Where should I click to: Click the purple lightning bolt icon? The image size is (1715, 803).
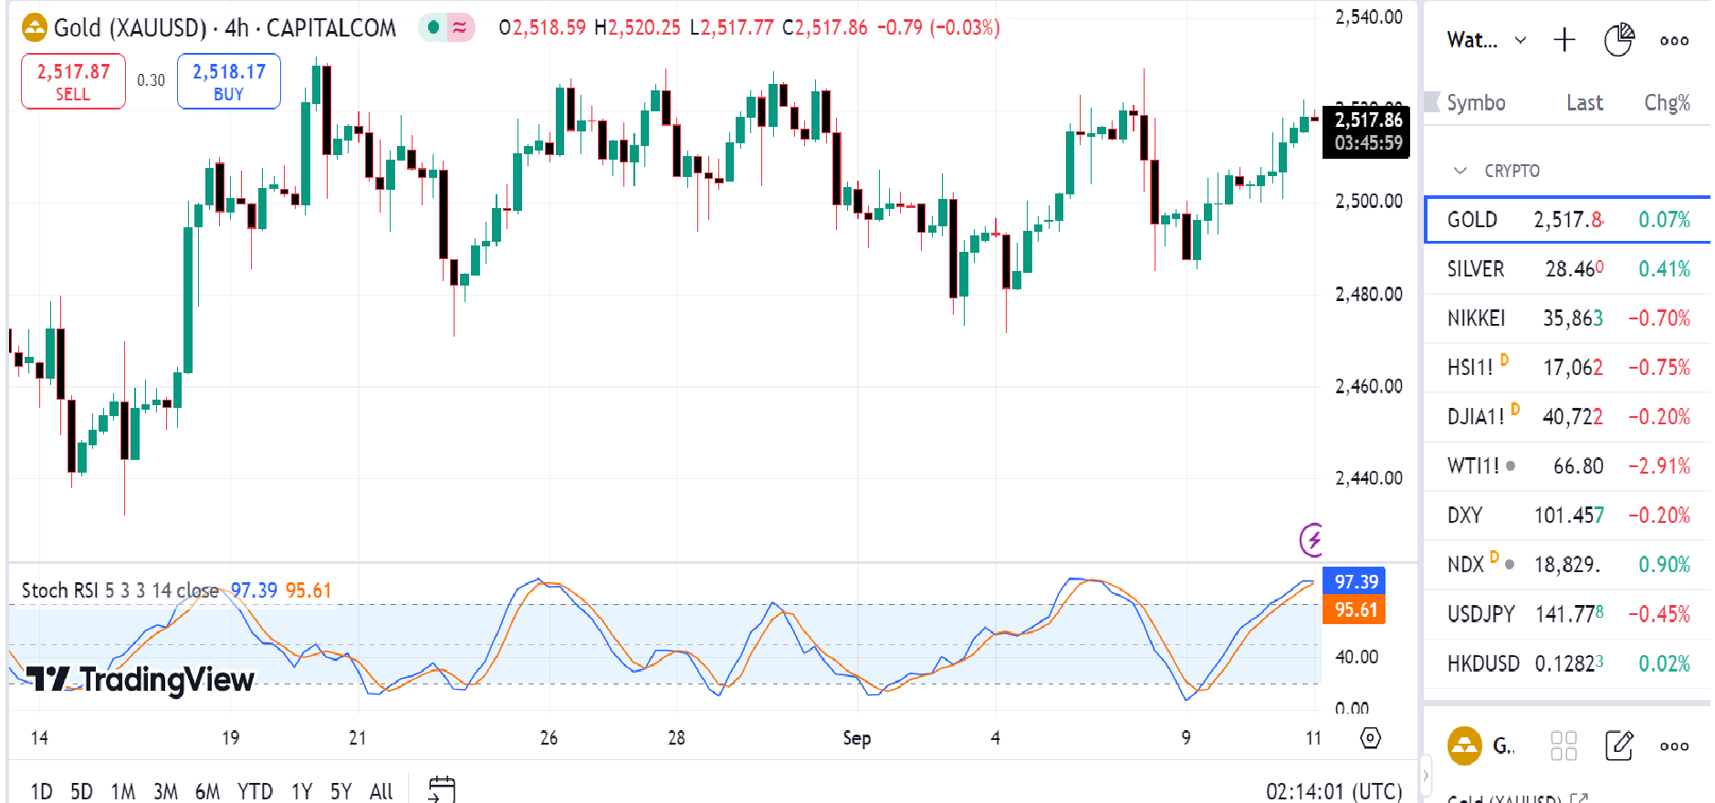[1312, 539]
